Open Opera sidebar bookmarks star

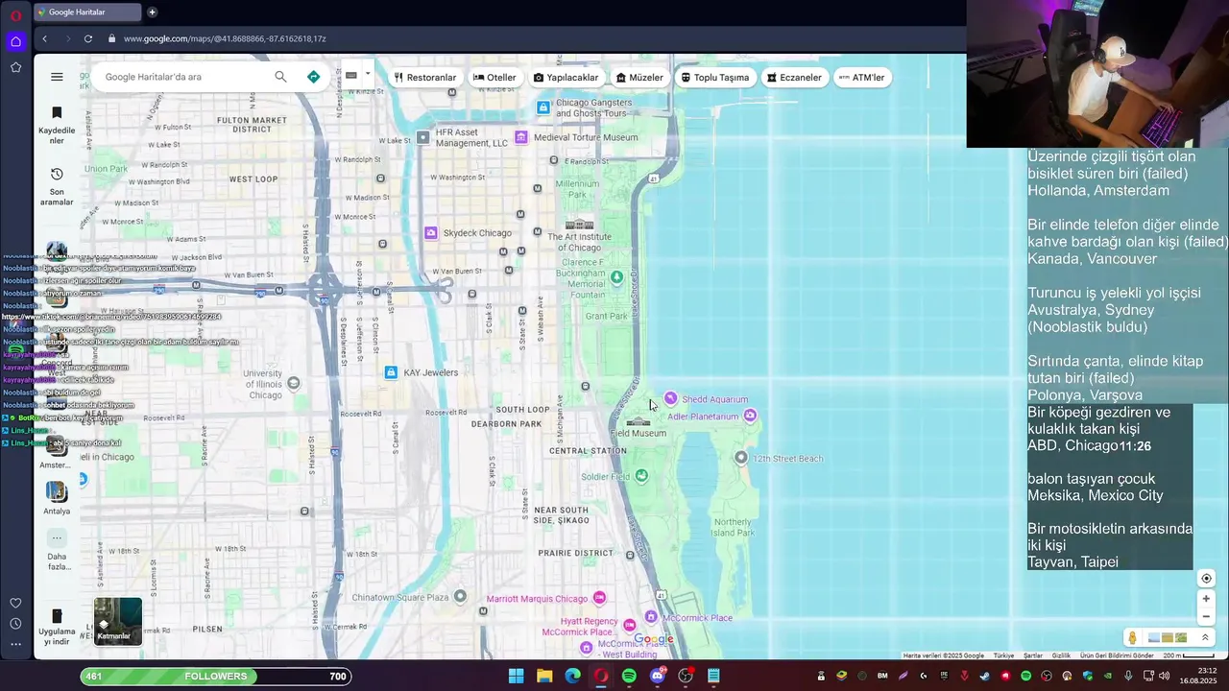15,67
